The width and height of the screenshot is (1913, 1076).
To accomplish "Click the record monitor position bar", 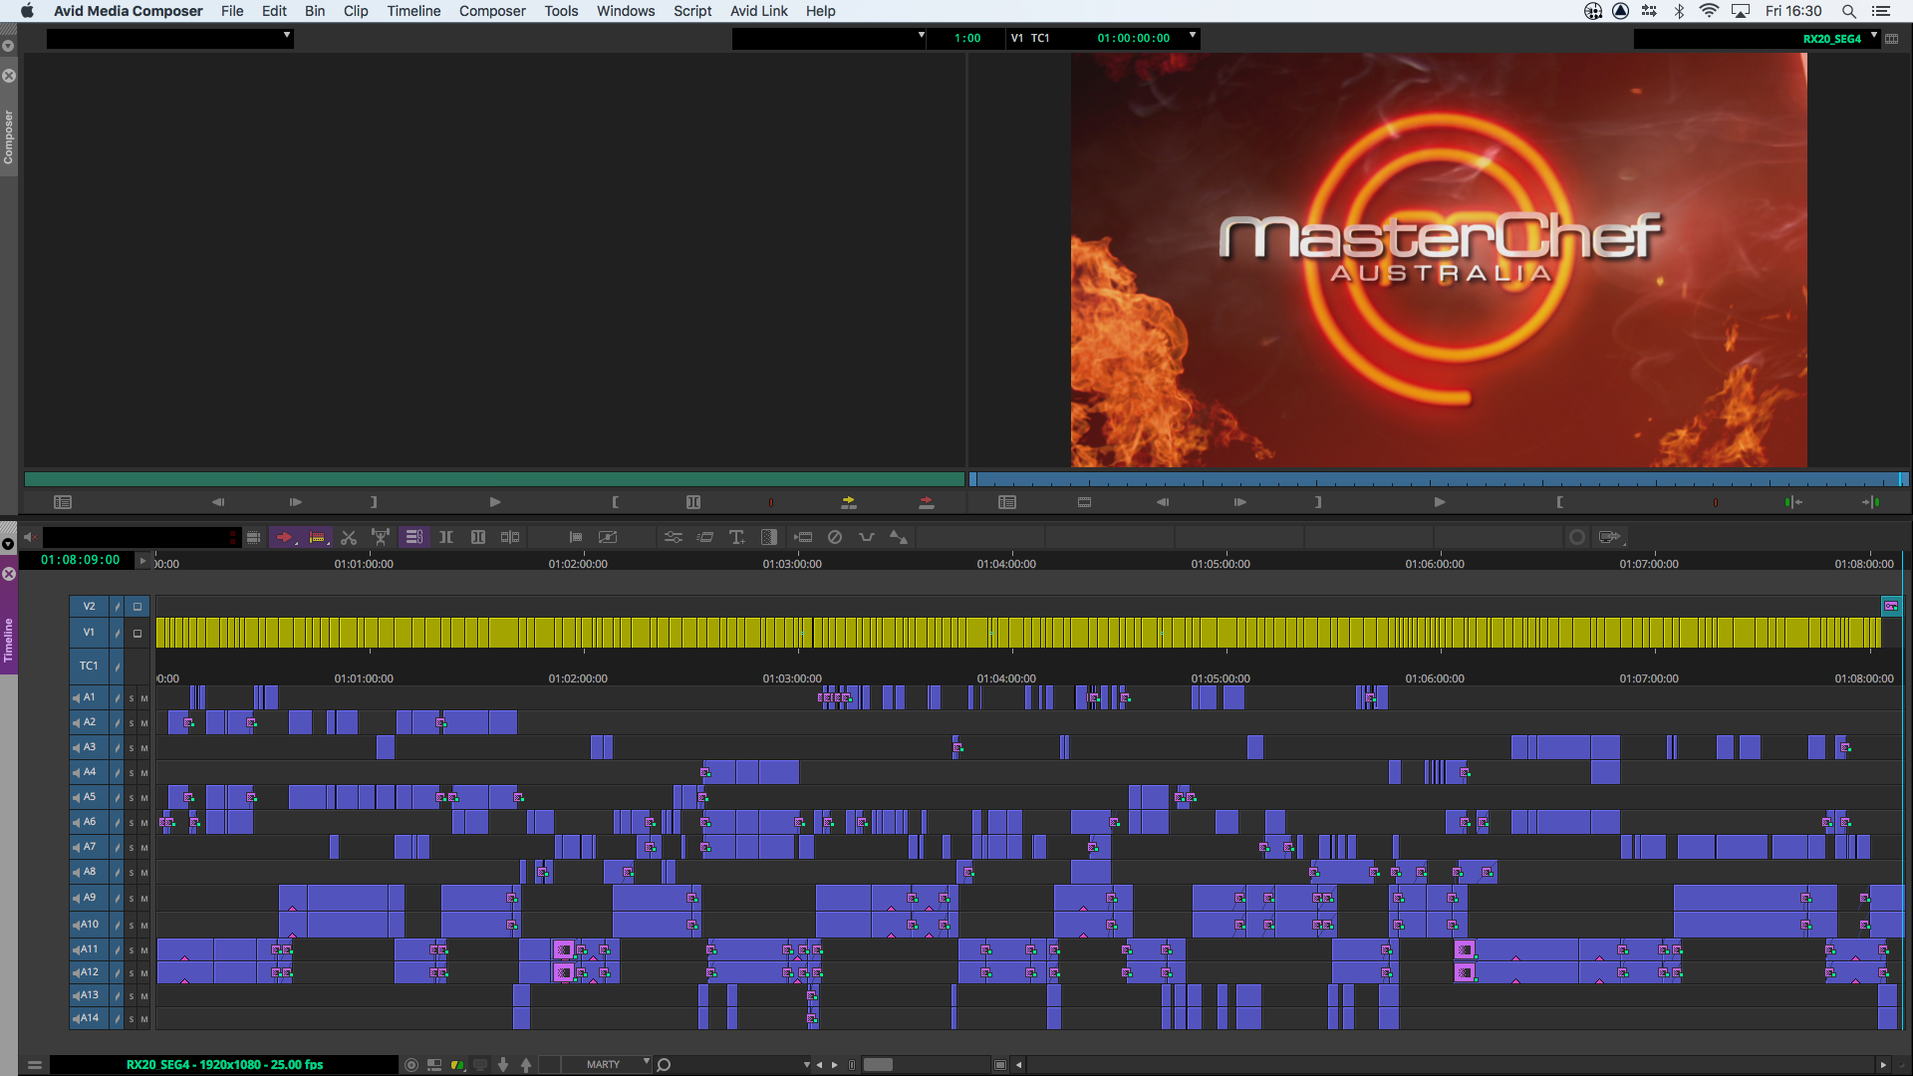I will click(1435, 479).
